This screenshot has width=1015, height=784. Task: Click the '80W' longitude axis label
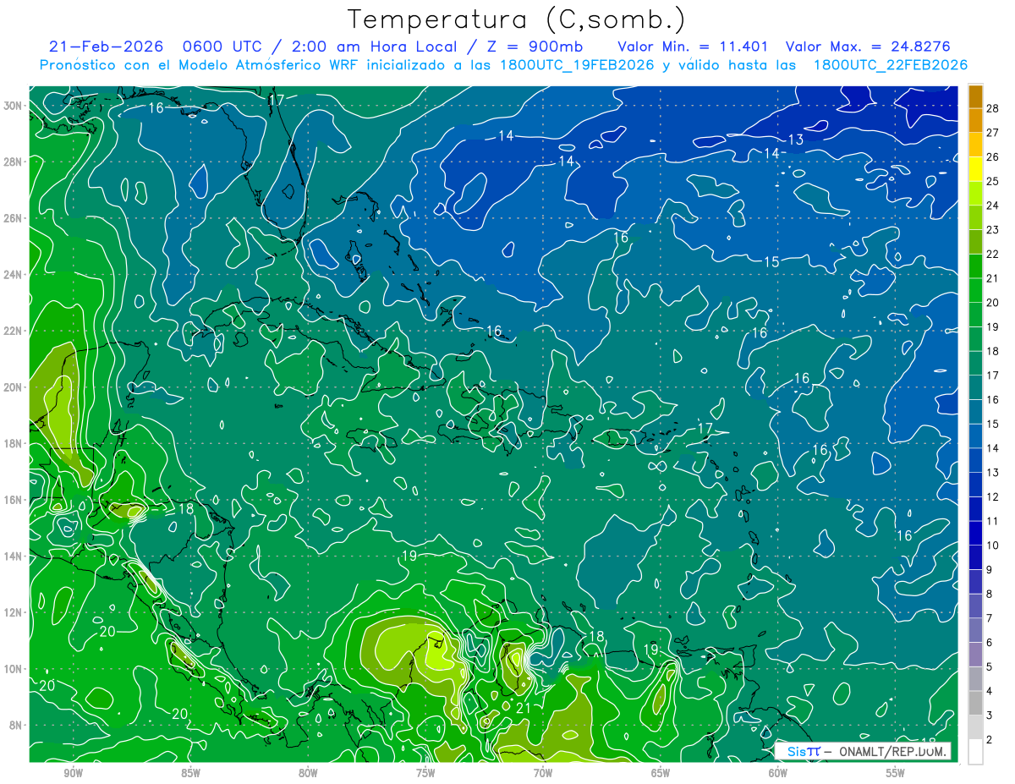(x=308, y=773)
